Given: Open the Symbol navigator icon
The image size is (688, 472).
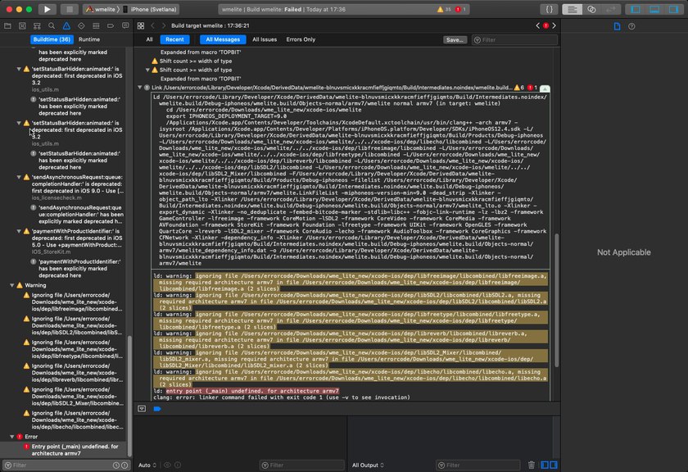Looking at the screenshot, I should (37, 26).
